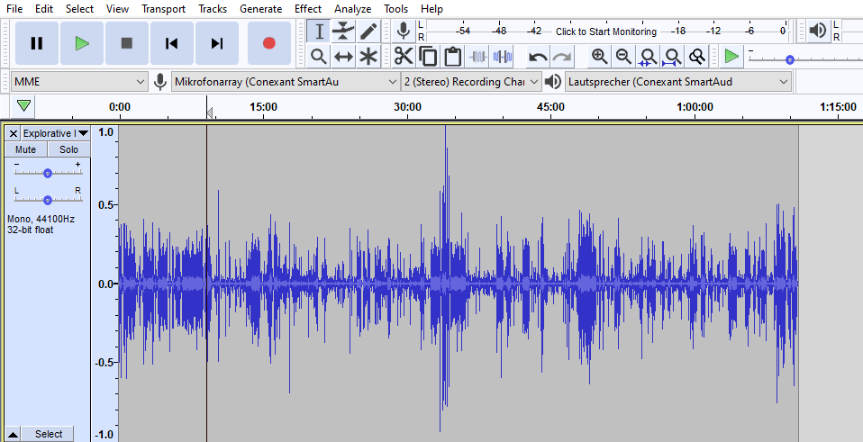This screenshot has height=442, width=863.
Task: Open the Tracks menu
Action: pyautogui.click(x=213, y=9)
